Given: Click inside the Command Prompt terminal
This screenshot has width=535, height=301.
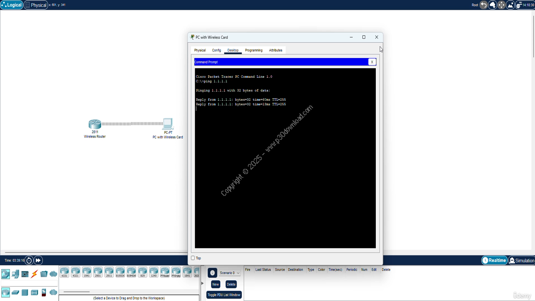Looking at the screenshot, I should (x=285, y=158).
